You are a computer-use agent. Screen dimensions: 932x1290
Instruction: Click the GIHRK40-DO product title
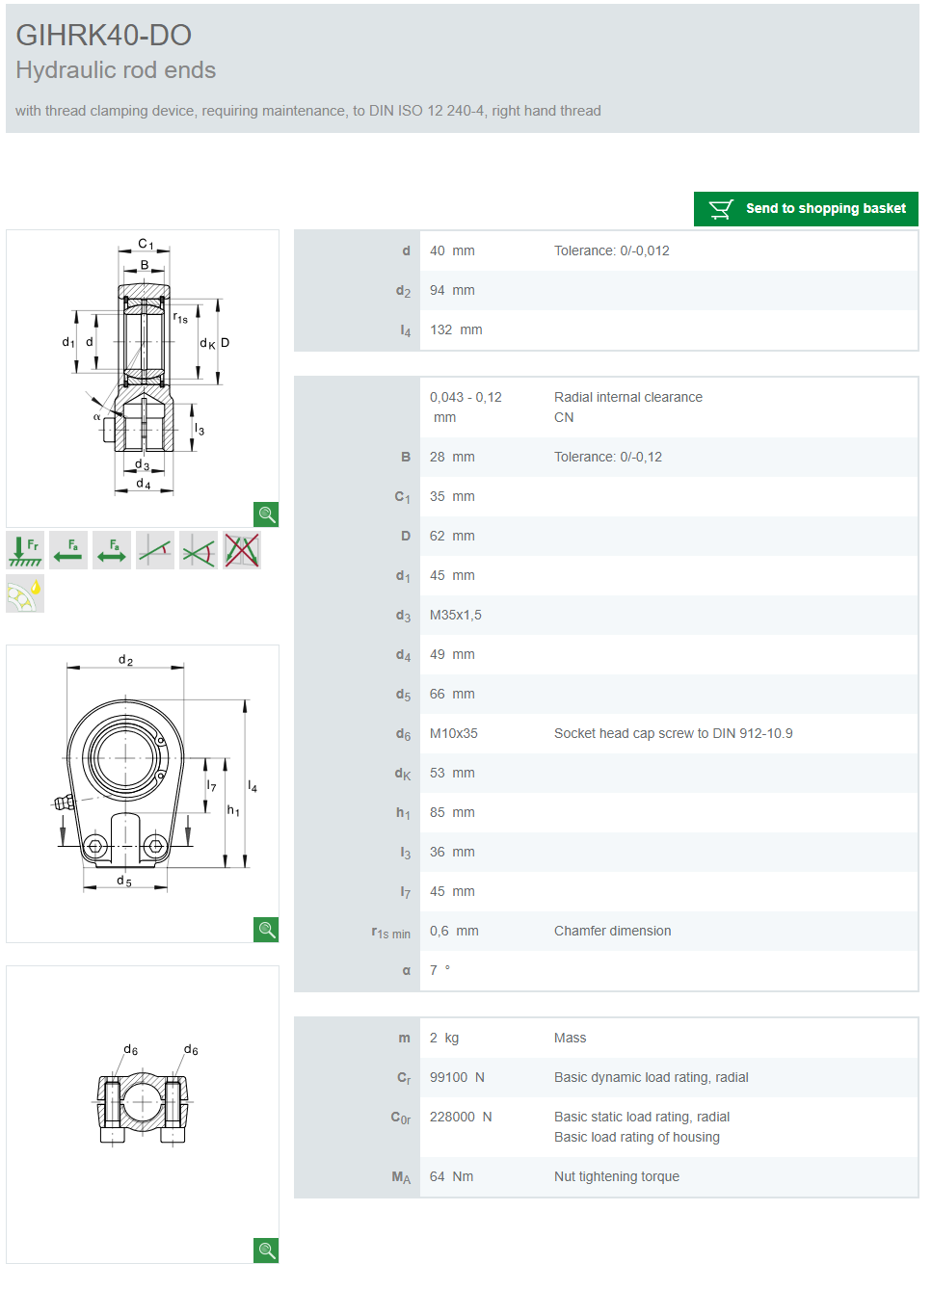tap(104, 36)
